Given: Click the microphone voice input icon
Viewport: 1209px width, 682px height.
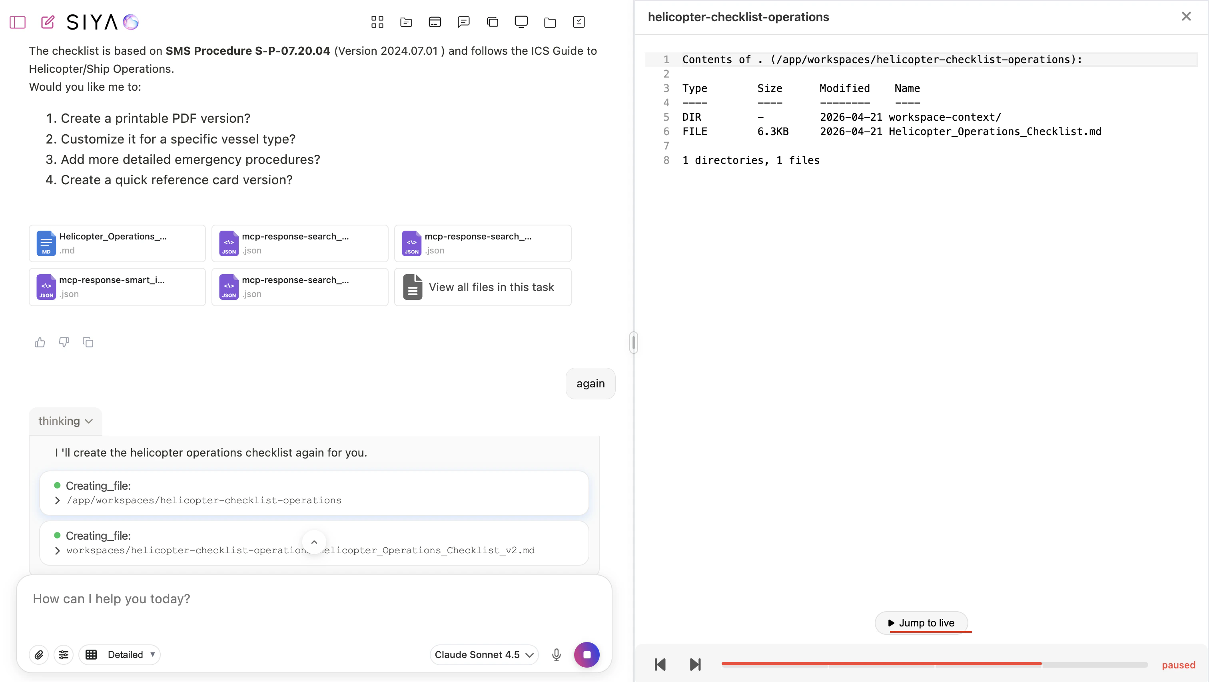Looking at the screenshot, I should click(556, 654).
